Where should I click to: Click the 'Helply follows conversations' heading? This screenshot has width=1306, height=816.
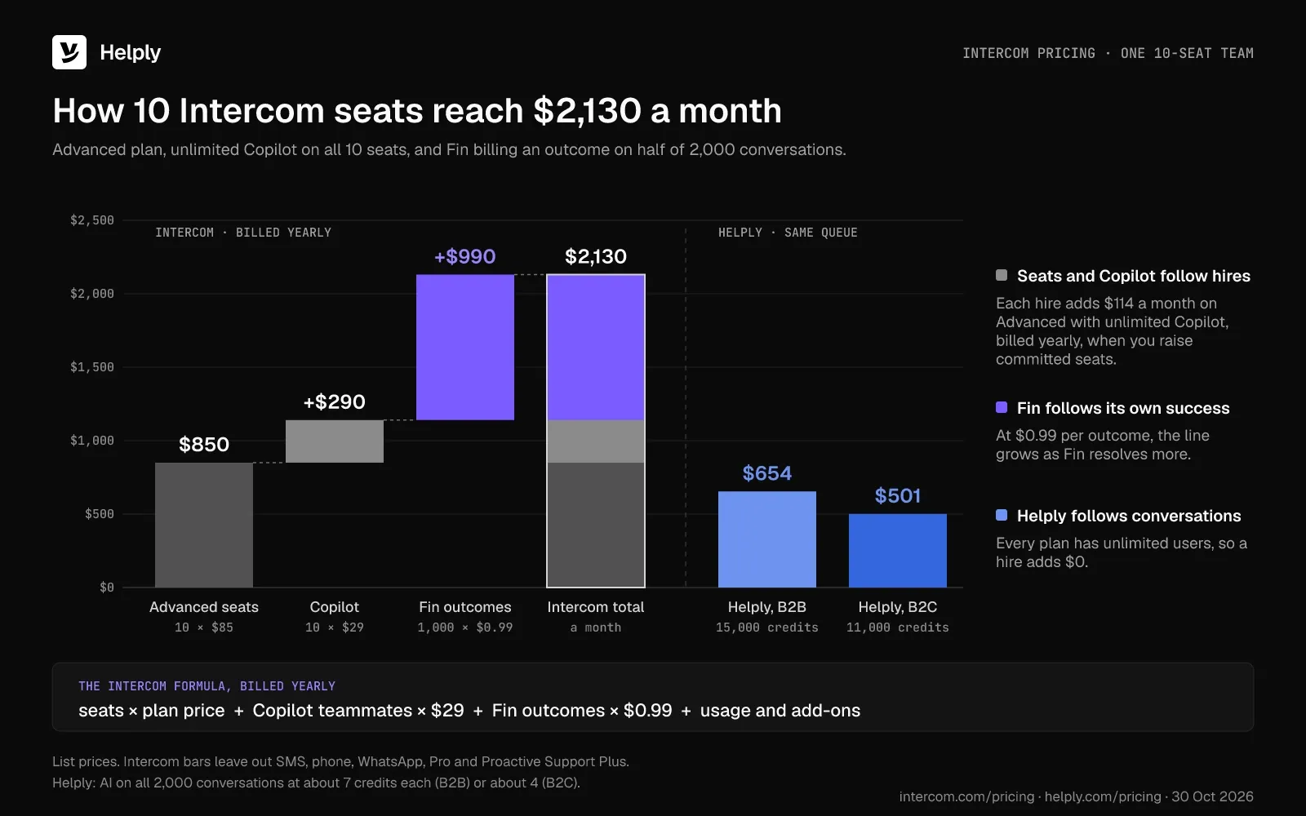(1129, 516)
